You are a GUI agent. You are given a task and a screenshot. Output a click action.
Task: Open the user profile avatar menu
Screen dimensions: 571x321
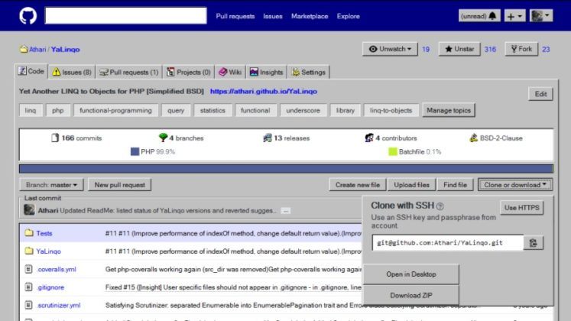point(541,15)
